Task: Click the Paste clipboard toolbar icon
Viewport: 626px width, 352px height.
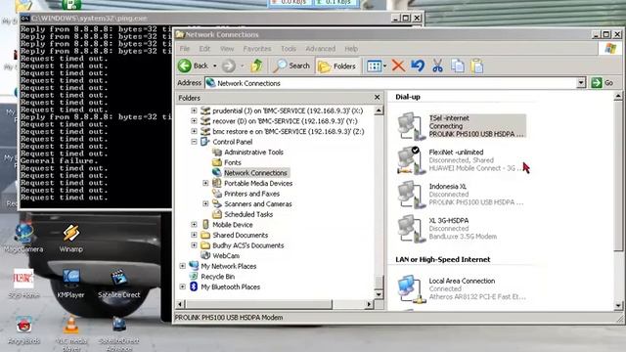Action: click(x=477, y=66)
